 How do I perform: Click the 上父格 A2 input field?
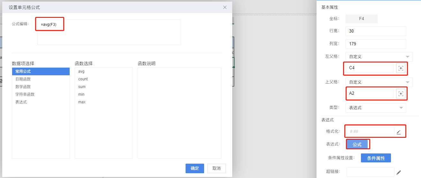coord(370,93)
